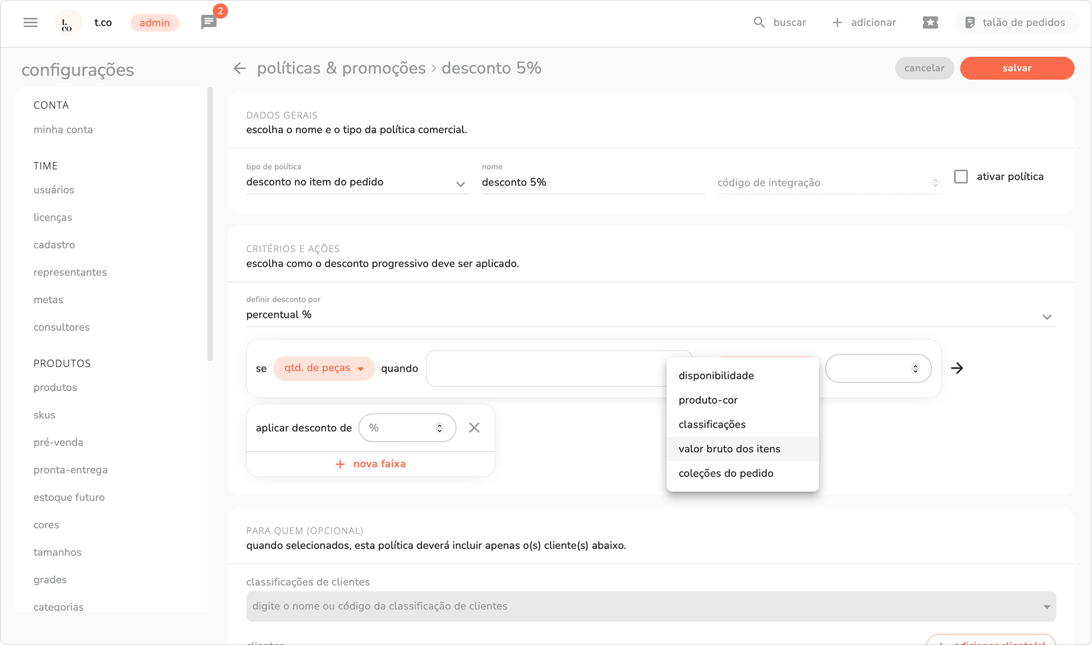Click the aplicar desconto percent stepper
Image resolution: width=1092 pixels, height=645 pixels.
(x=439, y=428)
